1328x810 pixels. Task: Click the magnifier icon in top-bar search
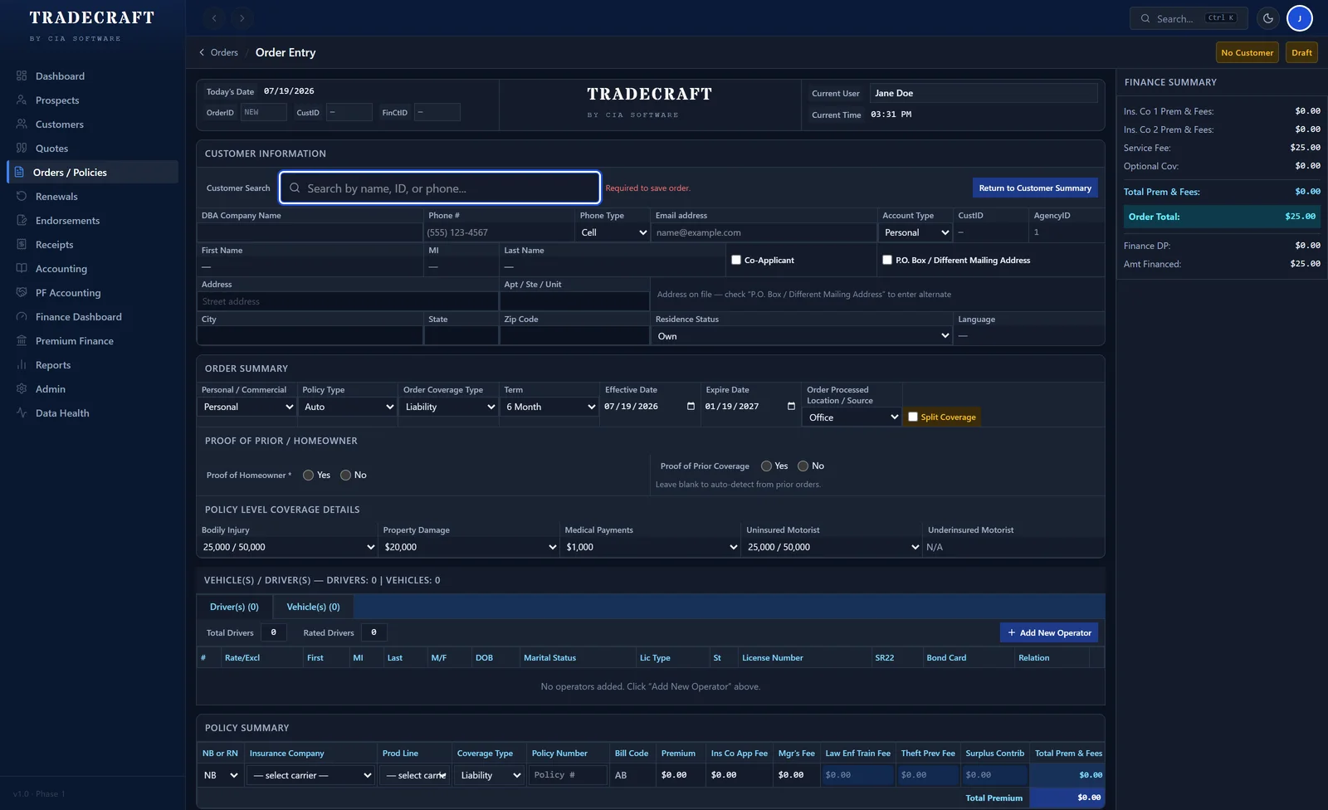tap(1145, 18)
